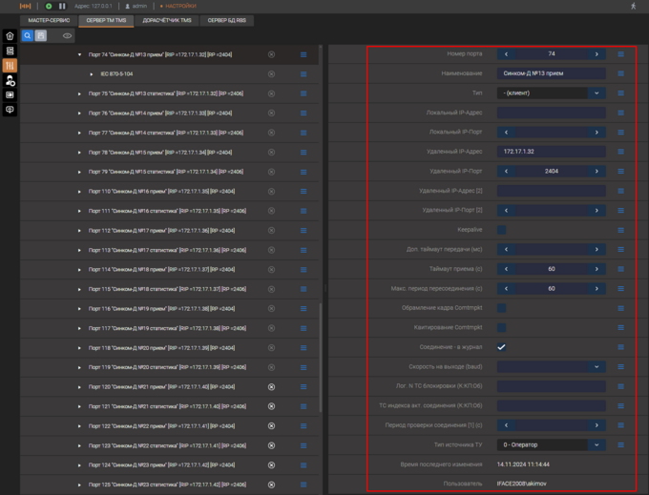This screenshot has height=495, width=649.
Task: Click the Удаленный IP-Адрес field with 172.17.1.32
Action: tap(551, 152)
